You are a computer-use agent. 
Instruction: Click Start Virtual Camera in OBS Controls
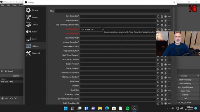point(185,87)
